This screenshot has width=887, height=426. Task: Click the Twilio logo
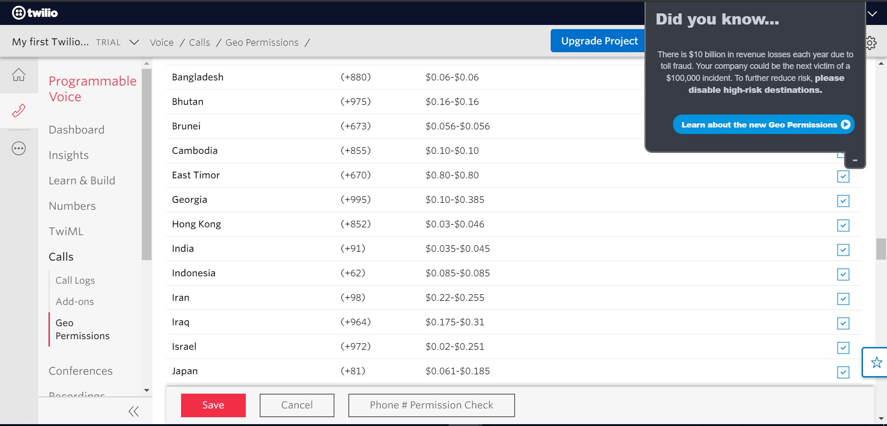point(35,12)
